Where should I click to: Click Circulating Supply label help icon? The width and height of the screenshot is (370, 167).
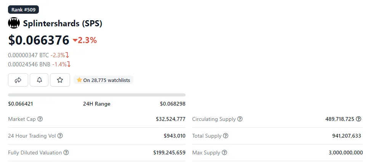240,119
